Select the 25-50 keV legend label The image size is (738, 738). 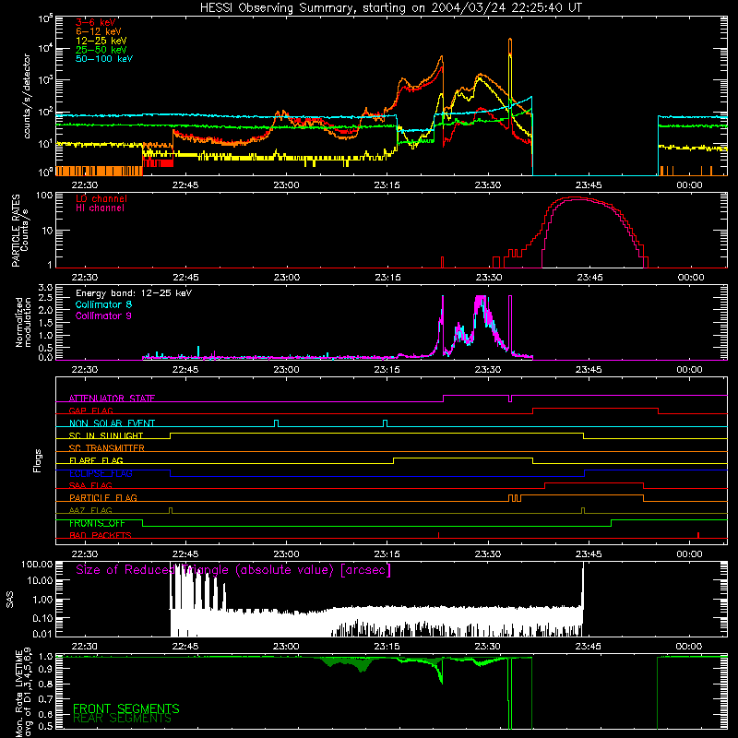click(101, 50)
